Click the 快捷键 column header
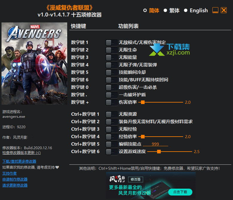Screen dimensions: 233x200 [x=79, y=26]
